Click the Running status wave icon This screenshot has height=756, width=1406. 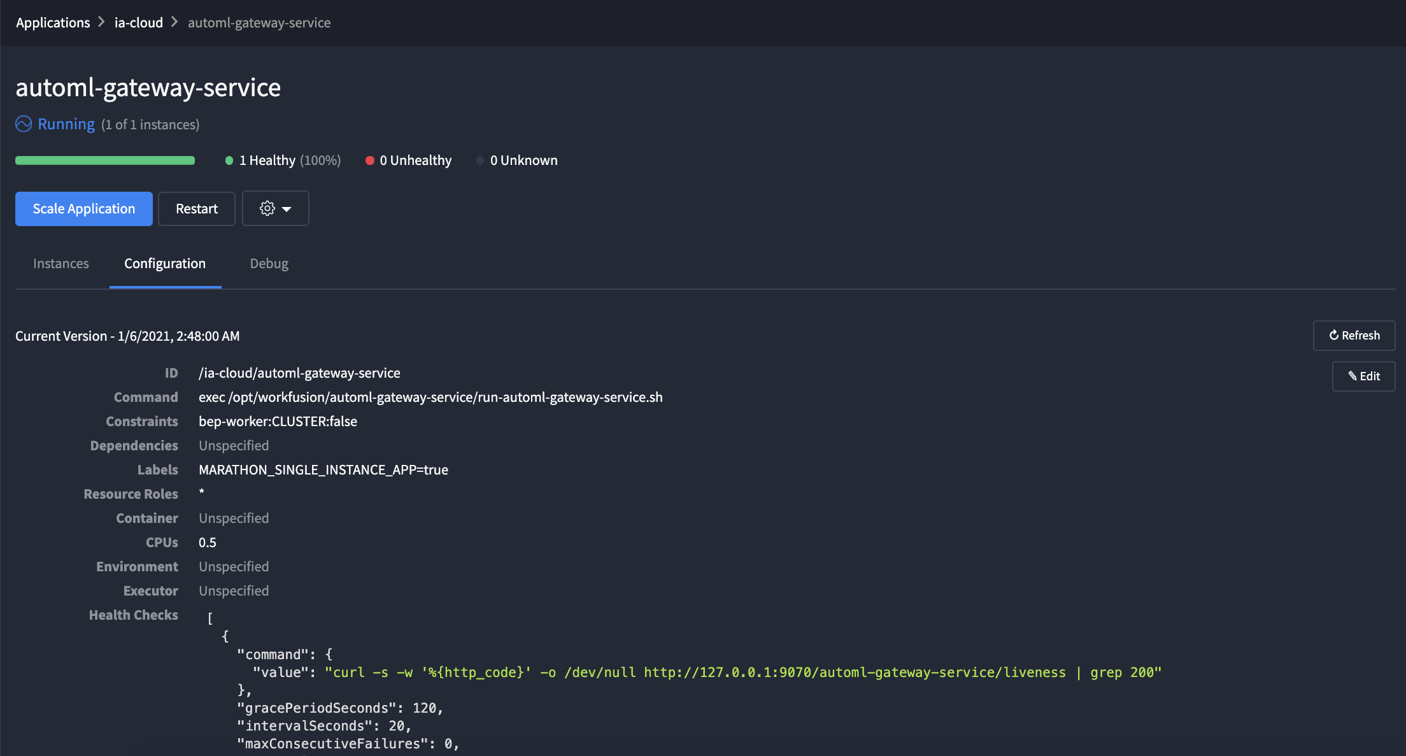tap(24, 124)
